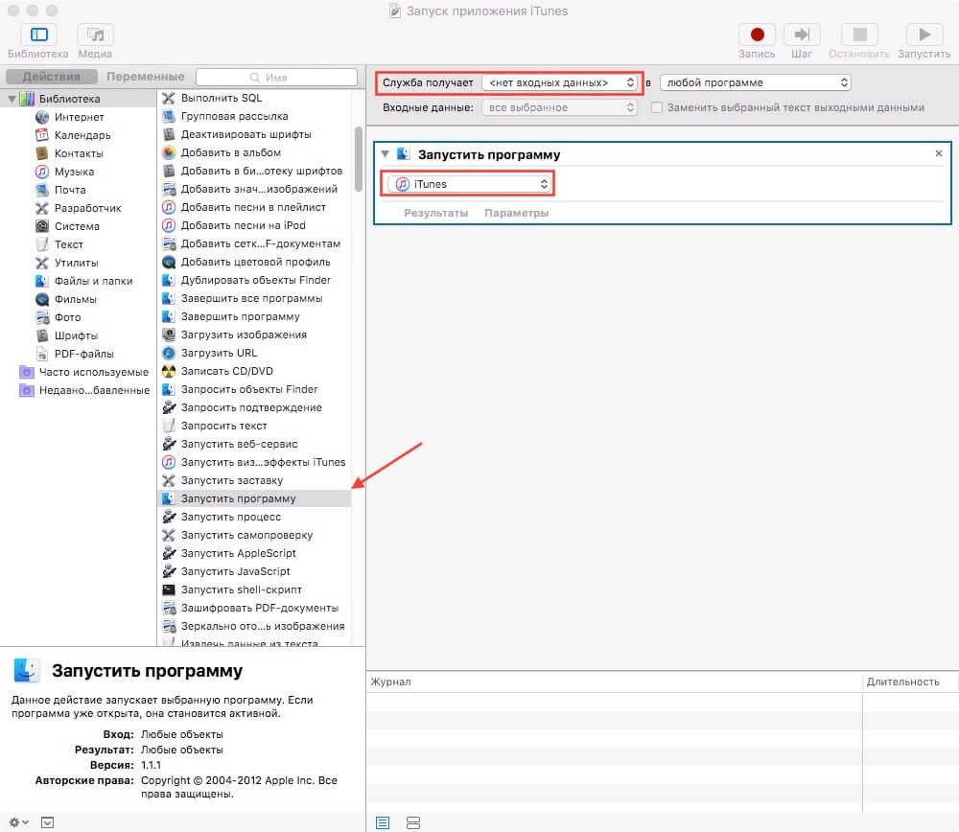
Task: Click the Остановить stop toolbar icon
Action: pos(859,35)
